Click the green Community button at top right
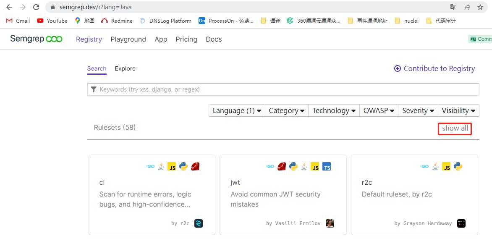The image size is (492, 244). click(480, 39)
